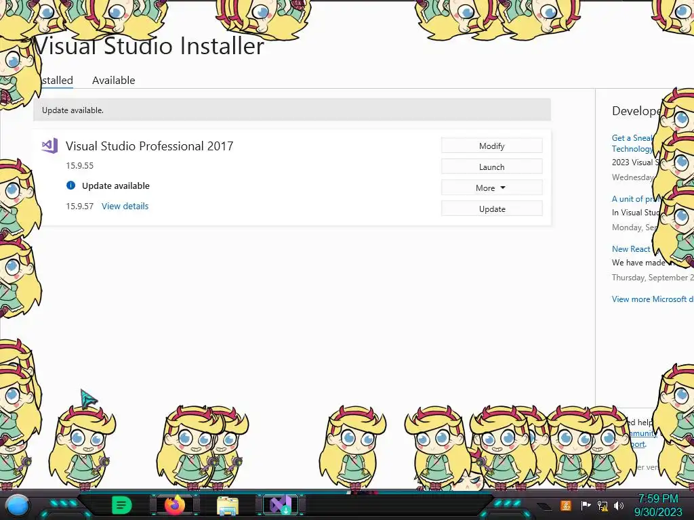Open the Start orb button
Viewport: 694px width, 520px height.
click(17, 505)
